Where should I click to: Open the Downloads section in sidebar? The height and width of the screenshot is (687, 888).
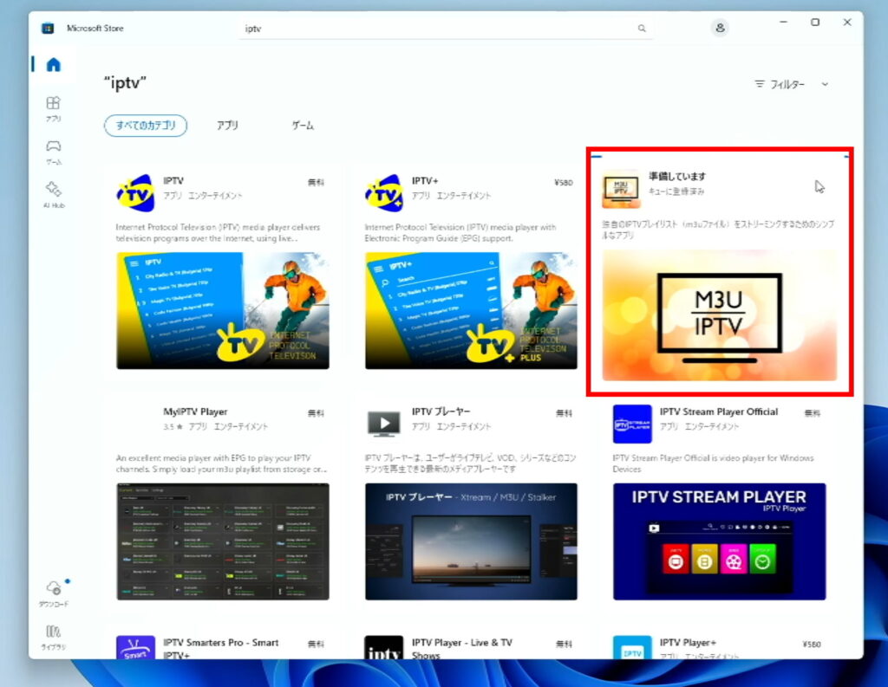pos(53,592)
